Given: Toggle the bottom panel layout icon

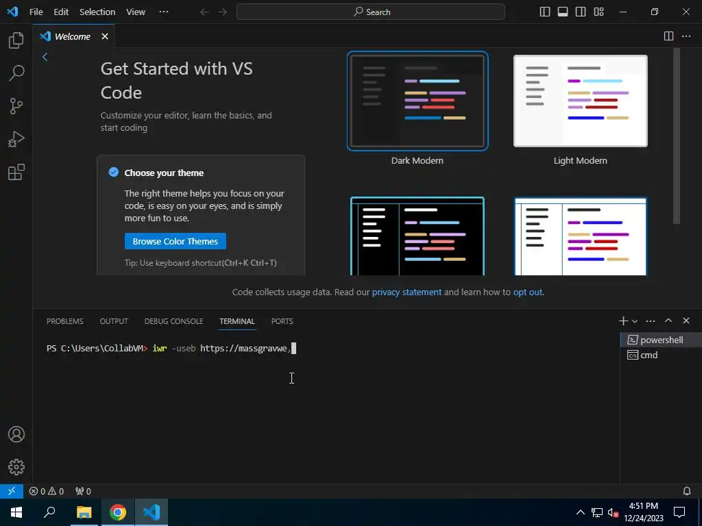Looking at the screenshot, I should 563,12.
